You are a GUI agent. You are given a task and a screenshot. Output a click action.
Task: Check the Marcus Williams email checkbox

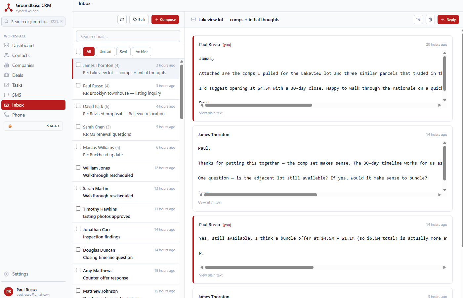tap(78, 147)
